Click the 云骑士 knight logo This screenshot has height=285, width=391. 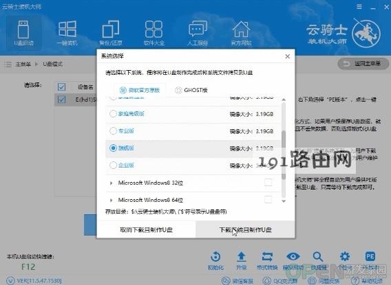click(x=366, y=33)
